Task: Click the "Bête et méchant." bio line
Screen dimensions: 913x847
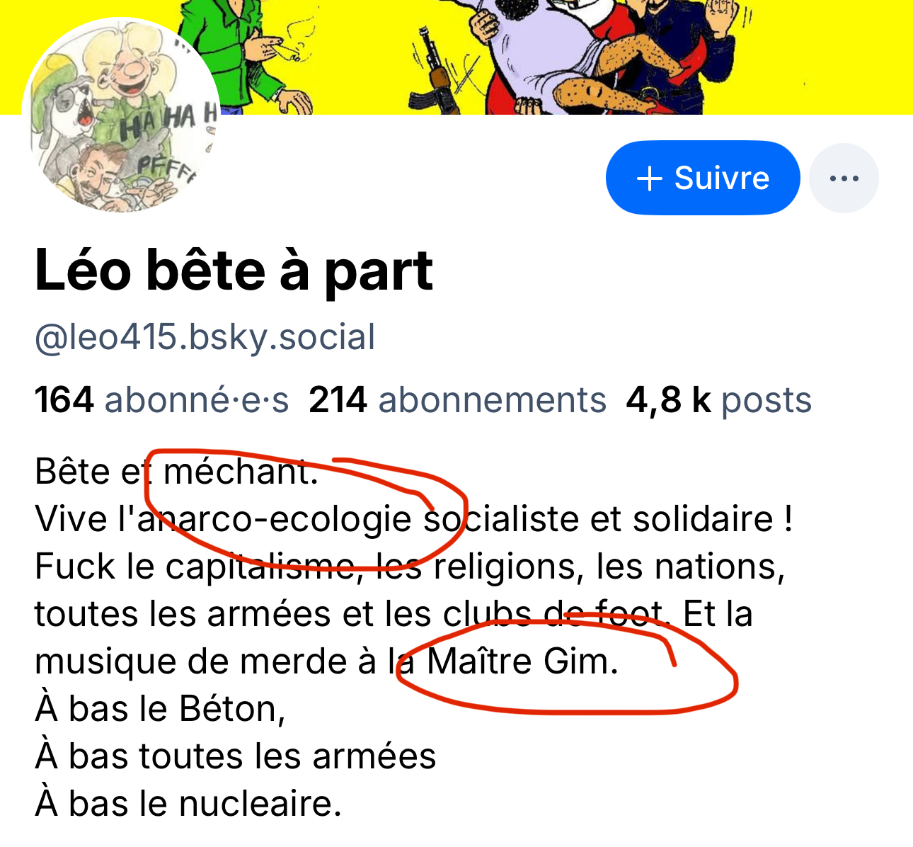Action: tap(176, 472)
